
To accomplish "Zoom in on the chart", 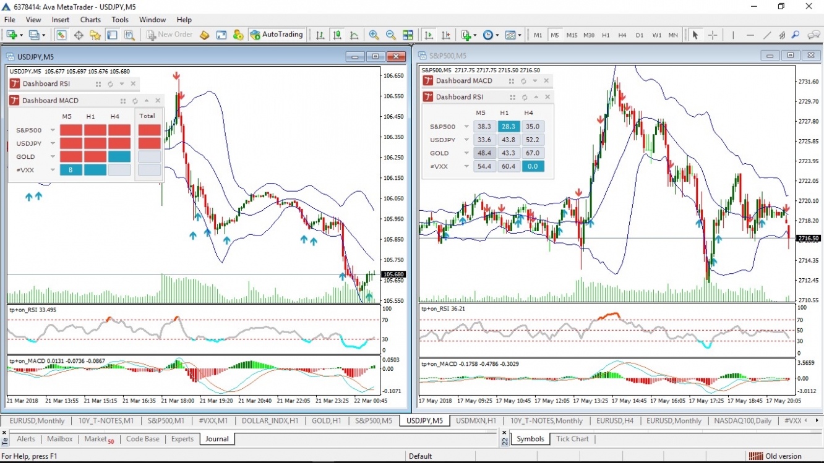I will tap(374, 35).
